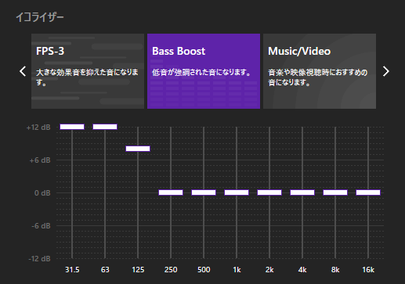Click the 31.5 frequency label
Viewport: 405px width, 284px height.
click(x=72, y=270)
